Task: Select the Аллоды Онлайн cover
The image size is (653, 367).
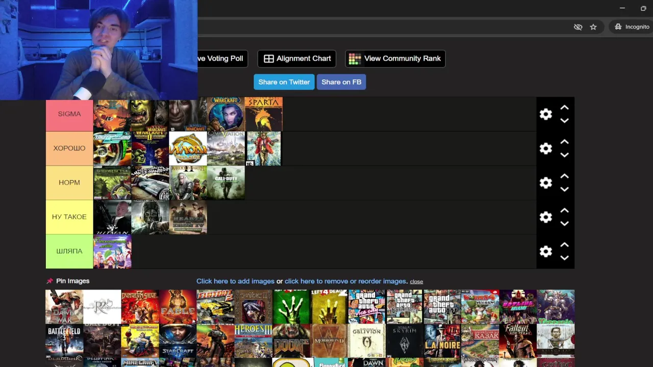Action: click(188, 148)
